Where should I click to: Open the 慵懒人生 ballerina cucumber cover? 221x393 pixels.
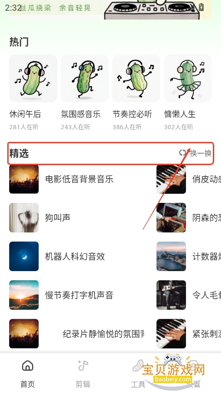click(x=188, y=78)
